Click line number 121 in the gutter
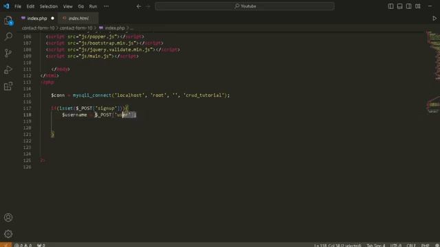 tap(27, 134)
